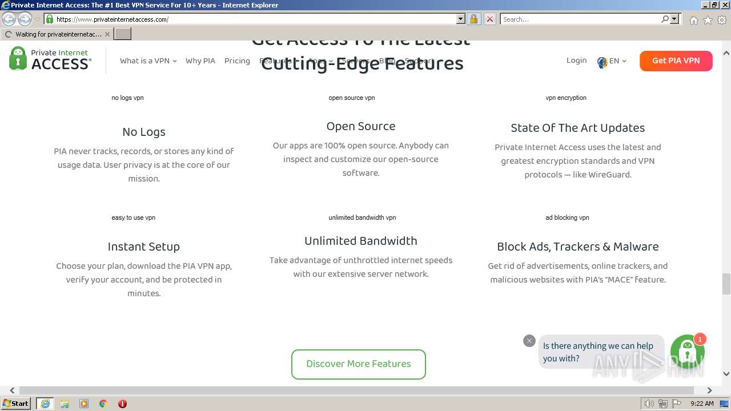731x411 pixels.
Task: Expand the EN language dropdown
Action: click(x=618, y=61)
